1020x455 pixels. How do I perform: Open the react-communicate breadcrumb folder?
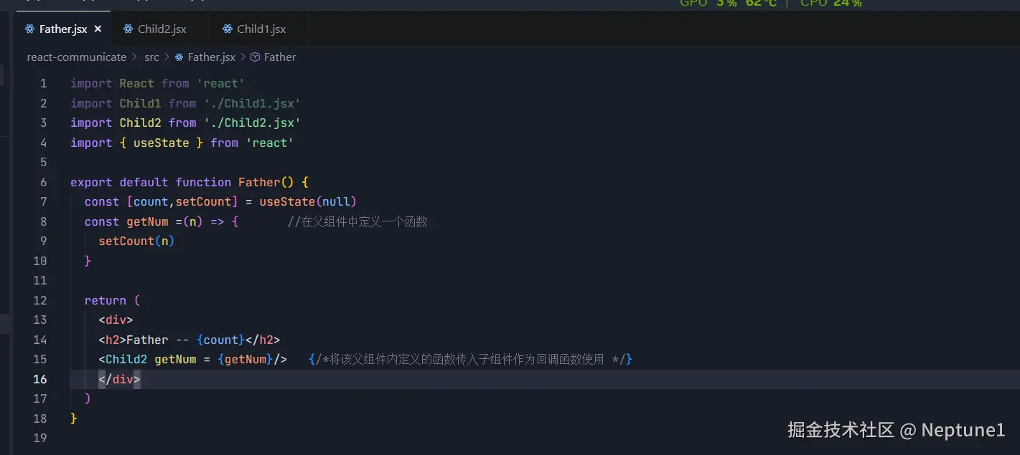point(76,57)
